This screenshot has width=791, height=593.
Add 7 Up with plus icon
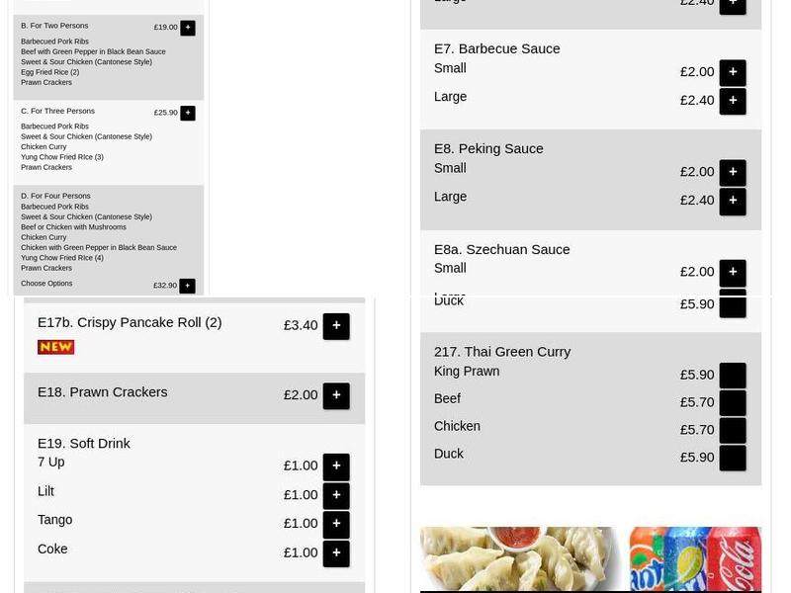(336, 466)
